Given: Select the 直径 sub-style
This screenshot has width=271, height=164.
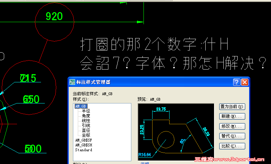Looking at the screenshot, I should tap(86, 130).
